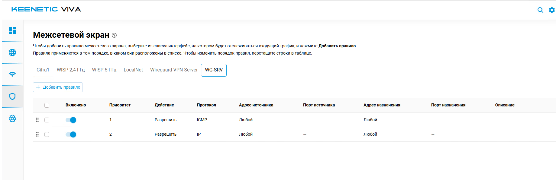
Task: Click the help icon beside Межсетевой экран
Action: (x=114, y=35)
